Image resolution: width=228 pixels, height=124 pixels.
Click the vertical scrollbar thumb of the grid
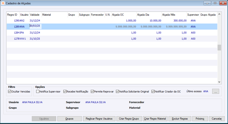coord(219,47)
